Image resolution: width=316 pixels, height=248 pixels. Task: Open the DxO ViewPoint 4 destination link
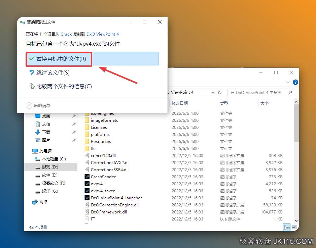click(x=103, y=34)
